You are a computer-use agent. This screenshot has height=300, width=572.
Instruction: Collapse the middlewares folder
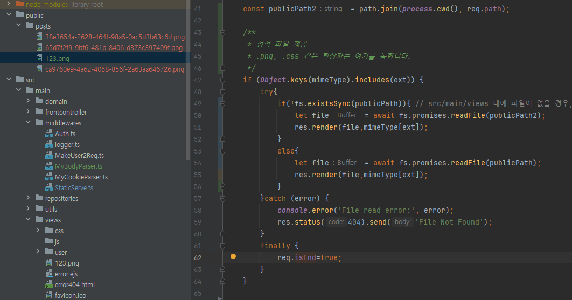(28, 122)
